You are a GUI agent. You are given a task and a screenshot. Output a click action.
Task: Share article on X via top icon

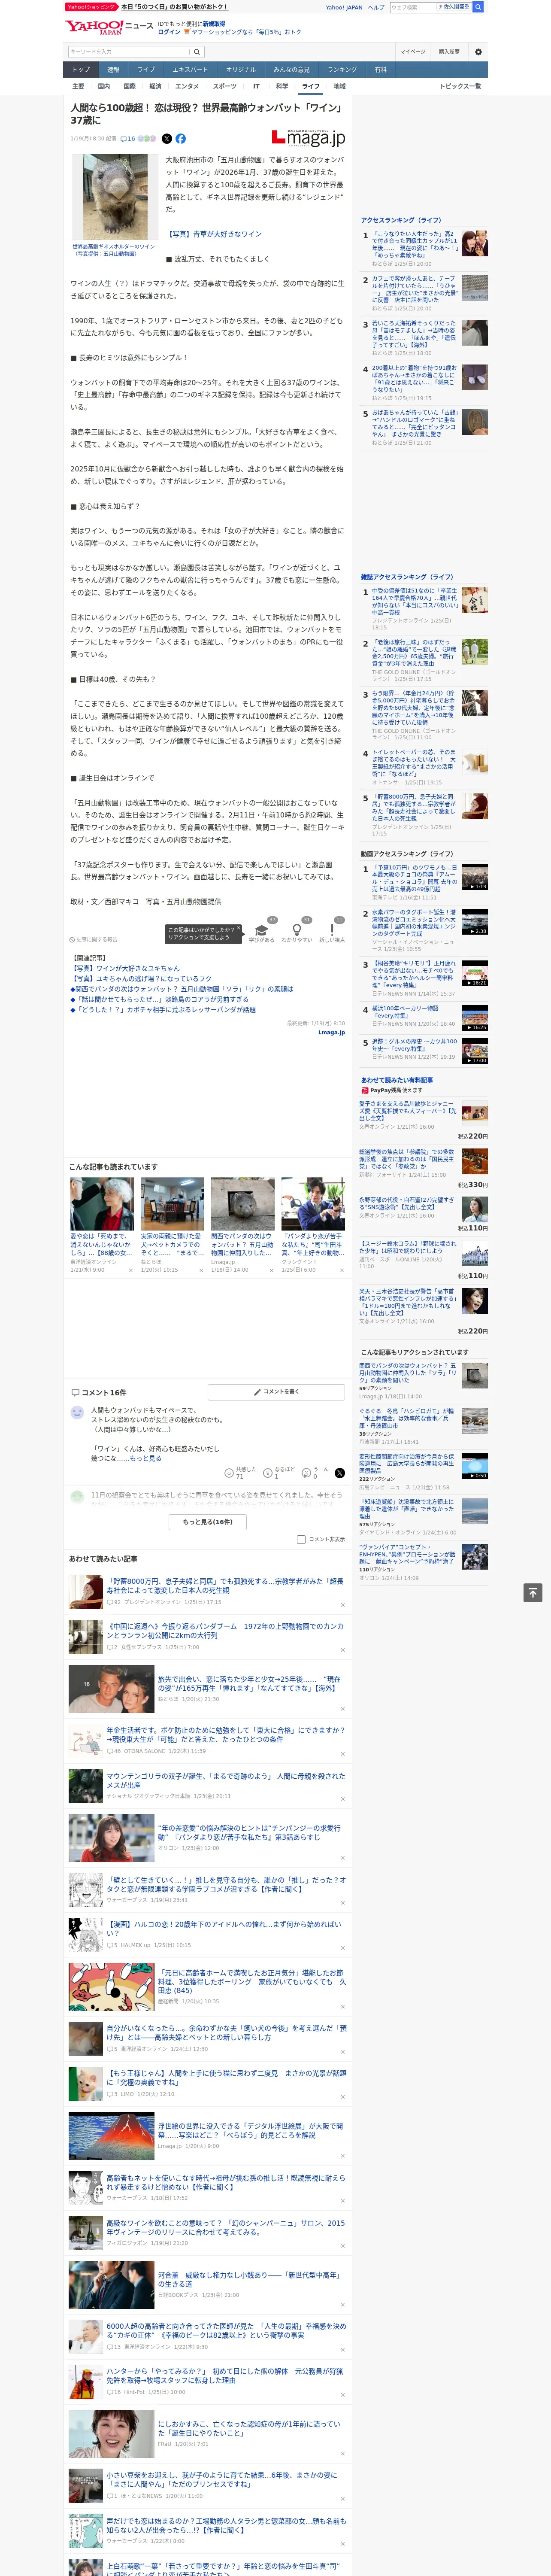[x=167, y=139]
